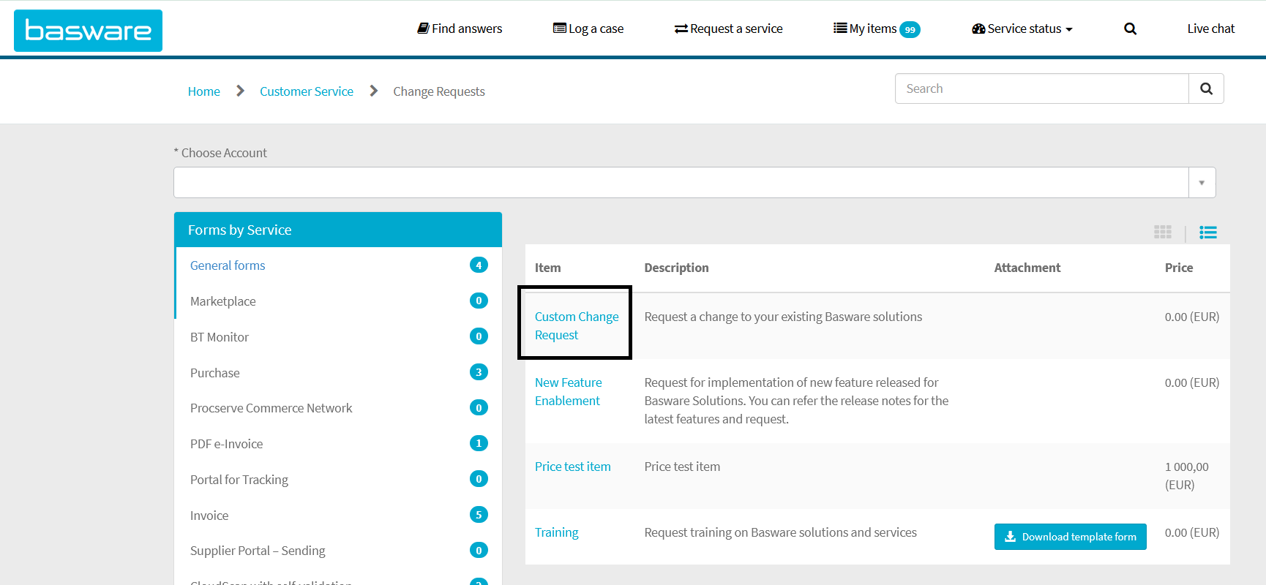
Task: Click the Attachment column header
Action: pos(1027,268)
